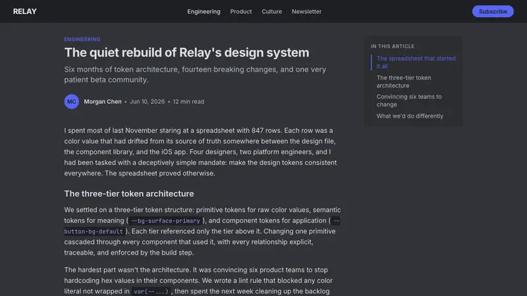
Task: Click the Subscribe button
Action: coord(493,11)
